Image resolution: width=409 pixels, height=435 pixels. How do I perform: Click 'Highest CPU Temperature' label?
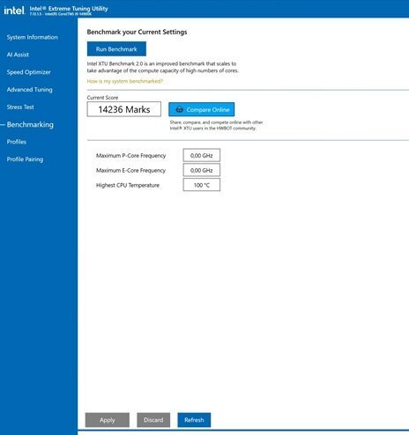point(128,185)
